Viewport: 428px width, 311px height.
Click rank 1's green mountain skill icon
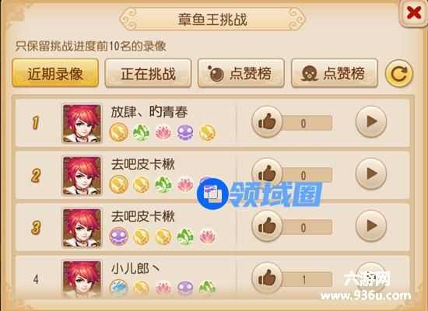pyautogui.click(x=141, y=132)
